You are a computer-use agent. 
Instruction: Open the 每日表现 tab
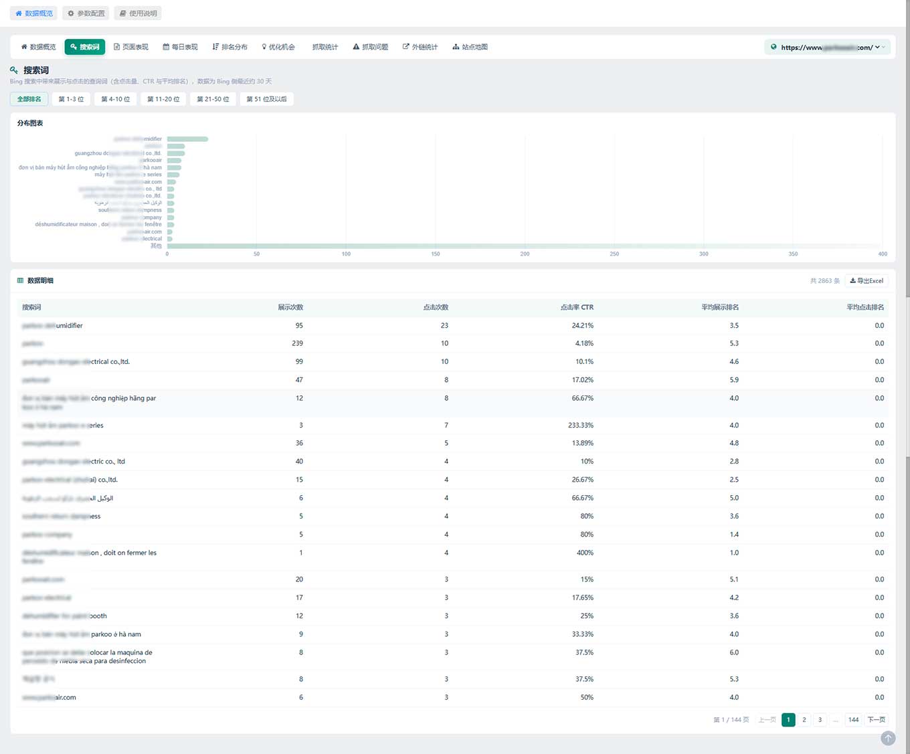180,47
